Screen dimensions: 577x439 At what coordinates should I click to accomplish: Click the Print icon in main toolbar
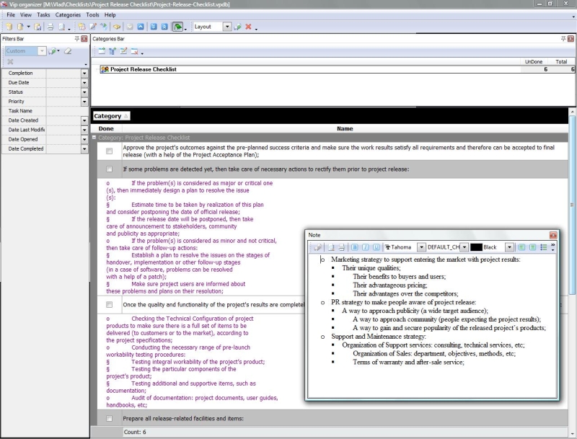pyautogui.click(x=50, y=27)
